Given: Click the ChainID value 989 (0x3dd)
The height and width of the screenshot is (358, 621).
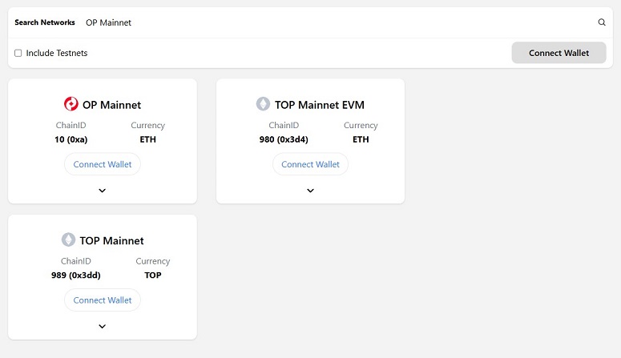Looking at the screenshot, I should [x=76, y=276].
